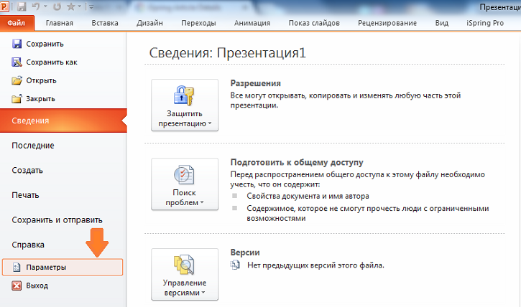Select Печать in the backstage menu
The height and width of the screenshot is (307, 521).
pyautogui.click(x=27, y=195)
